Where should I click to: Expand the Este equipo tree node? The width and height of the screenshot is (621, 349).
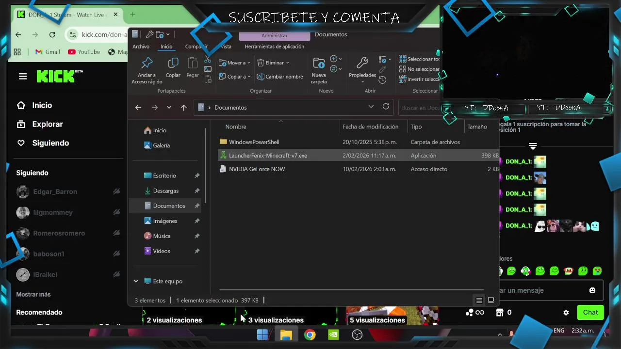pyautogui.click(x=136, y=281)
